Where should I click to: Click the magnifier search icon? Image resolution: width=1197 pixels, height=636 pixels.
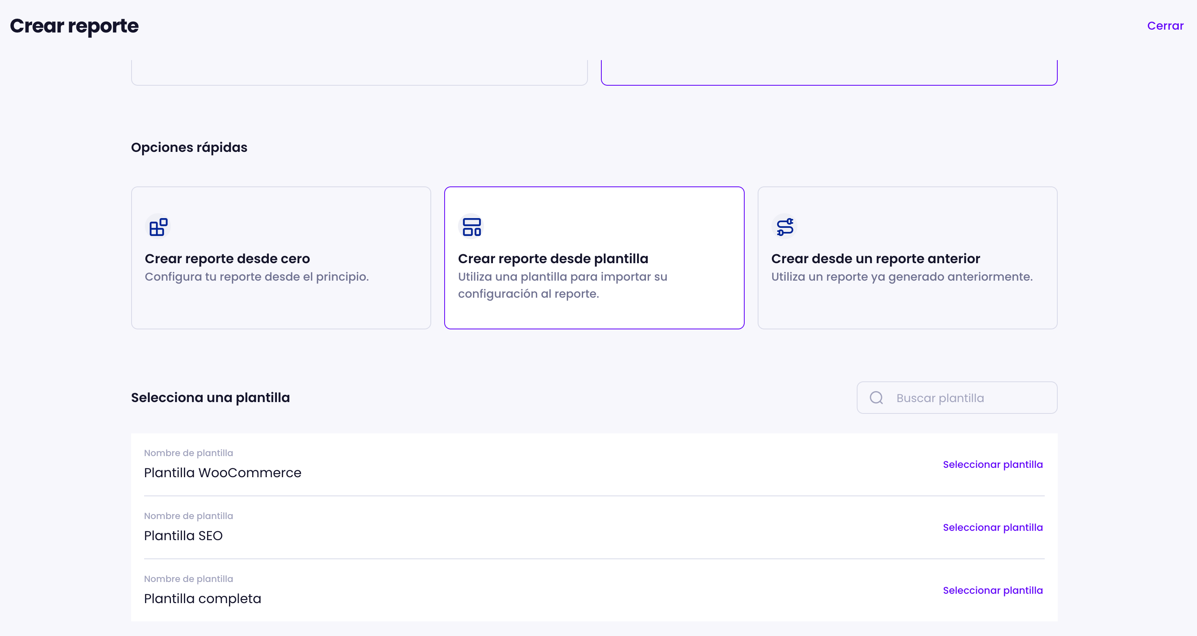point(876,398)
